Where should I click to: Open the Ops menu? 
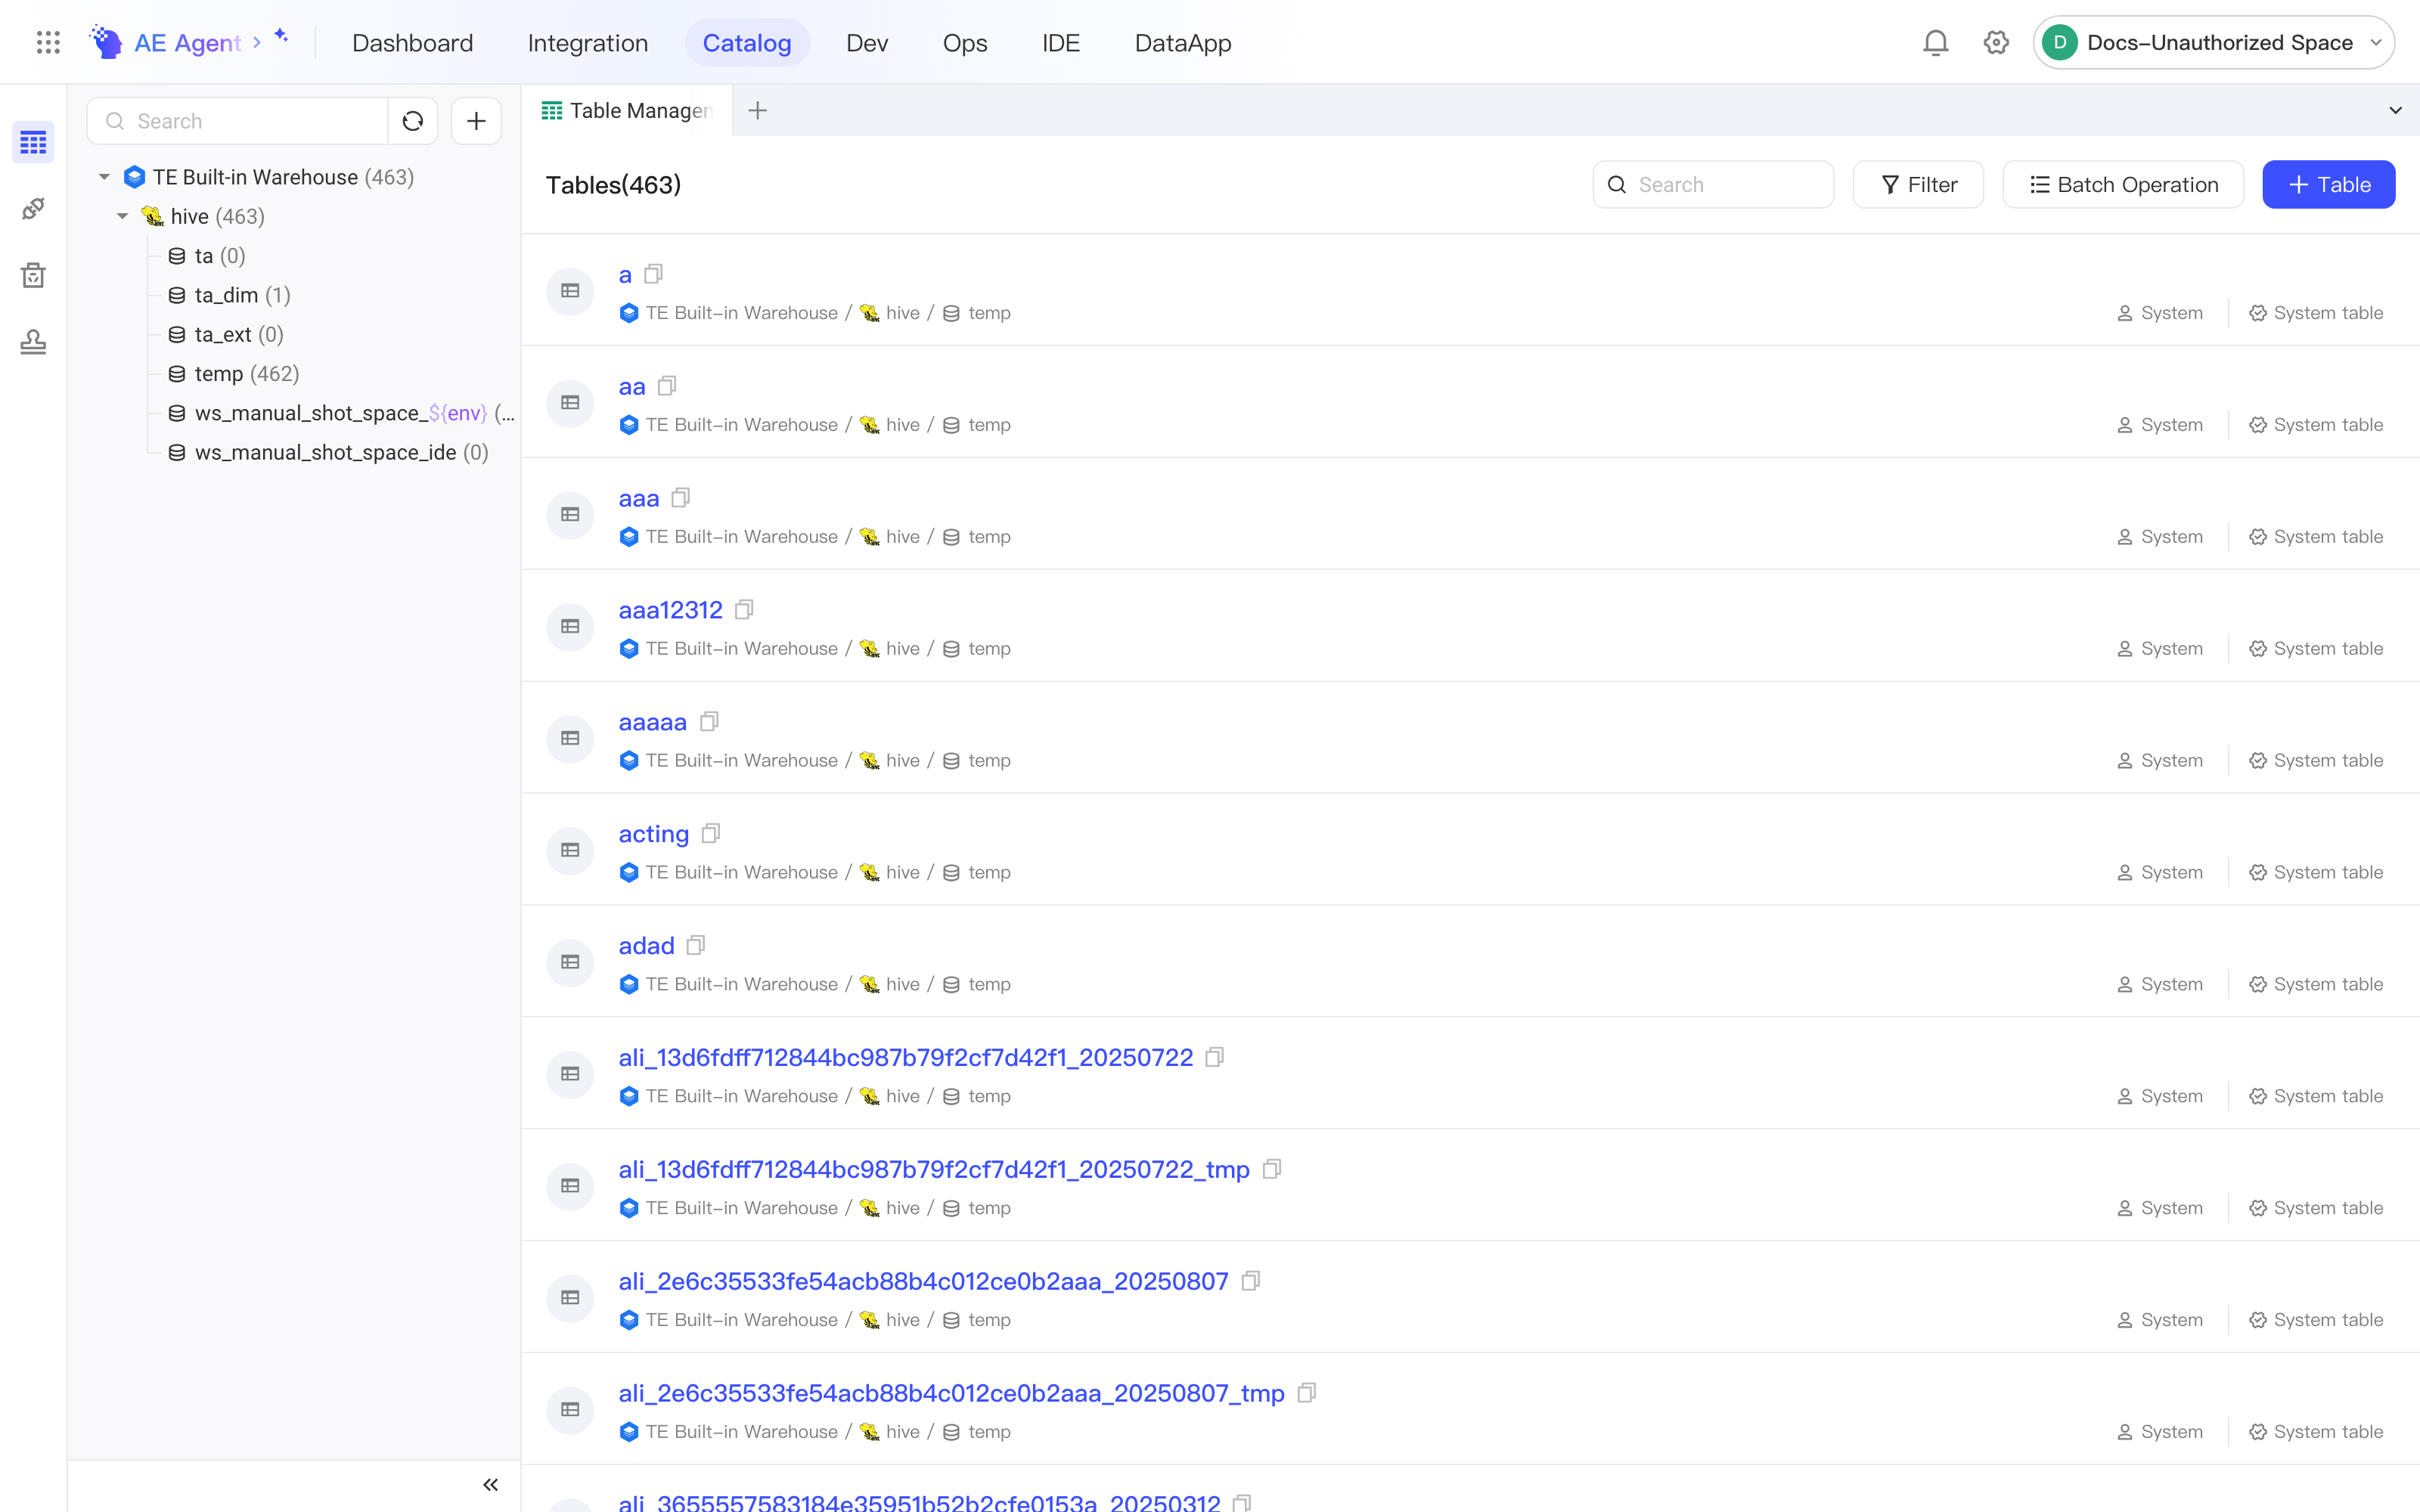click(965, 43)
